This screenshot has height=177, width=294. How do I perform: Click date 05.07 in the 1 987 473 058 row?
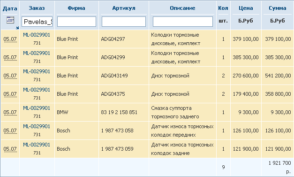(10, 131)
